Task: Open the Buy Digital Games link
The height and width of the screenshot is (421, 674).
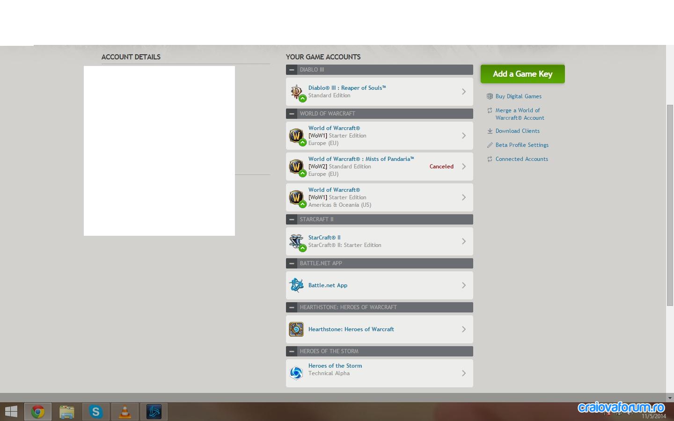Action: [x=519, y=96]
